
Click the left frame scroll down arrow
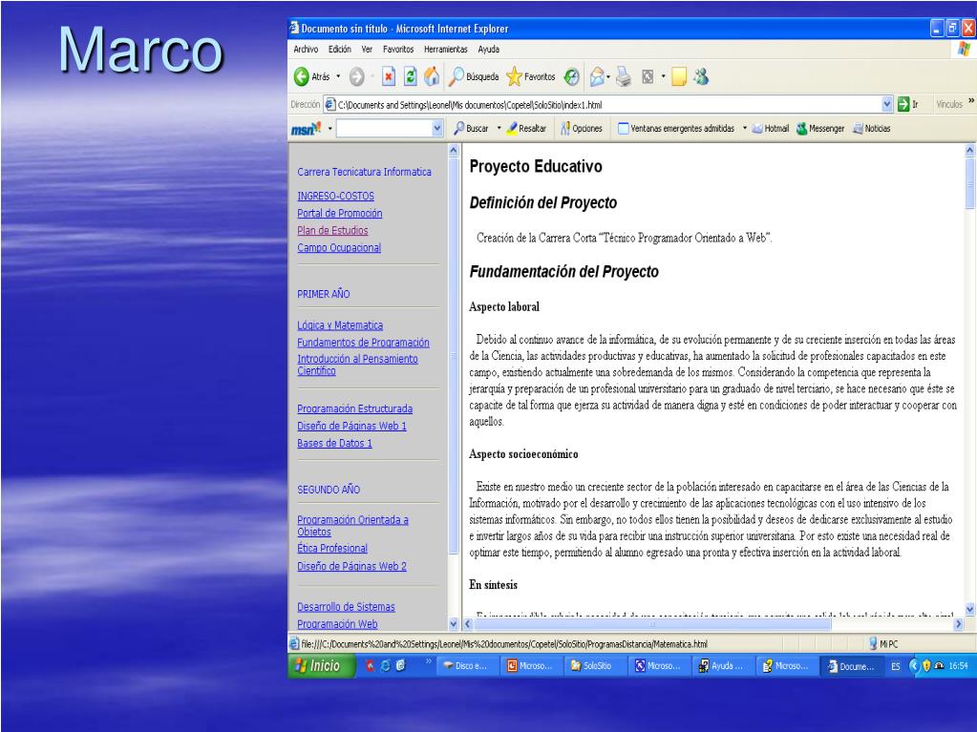454,624
